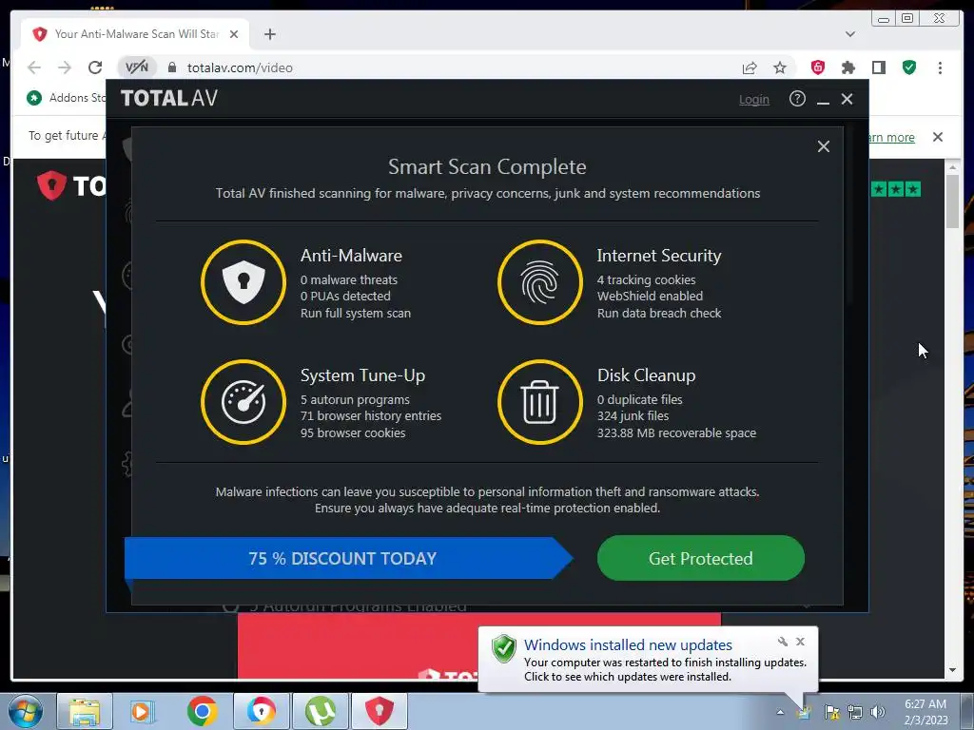Open a new Chrome tab
974x730 pixels.
click(269, 34)
